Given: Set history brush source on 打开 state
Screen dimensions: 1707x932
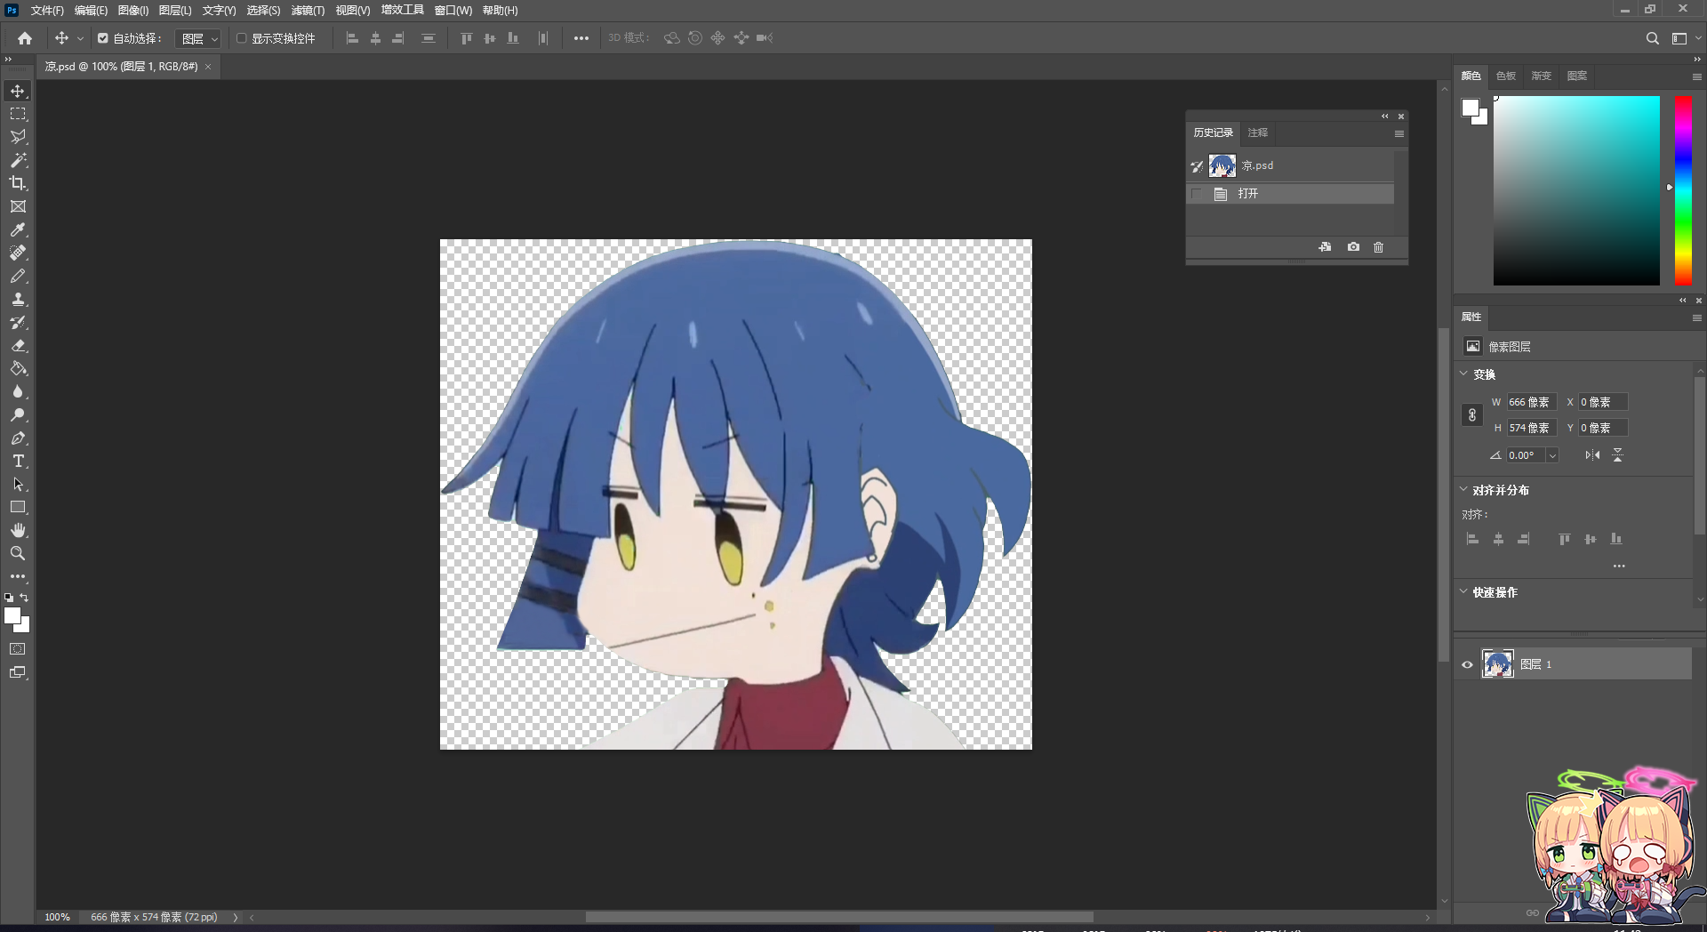Looking at the screenshot, I should pyautogui.click(x=1197, y=194).
